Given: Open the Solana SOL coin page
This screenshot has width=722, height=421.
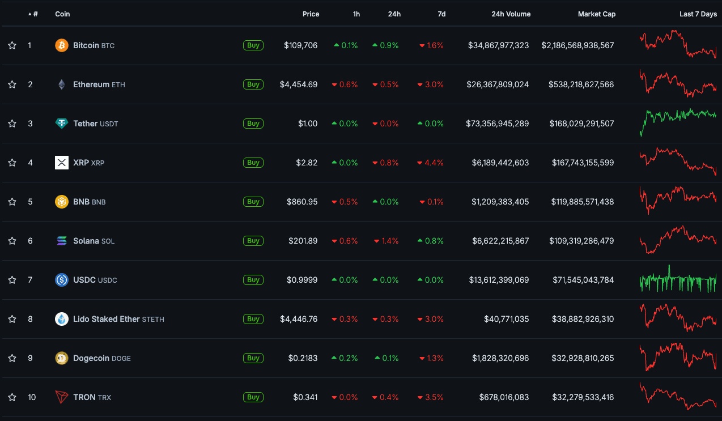Looking at the screenshot, I should (x=94, y=241).
